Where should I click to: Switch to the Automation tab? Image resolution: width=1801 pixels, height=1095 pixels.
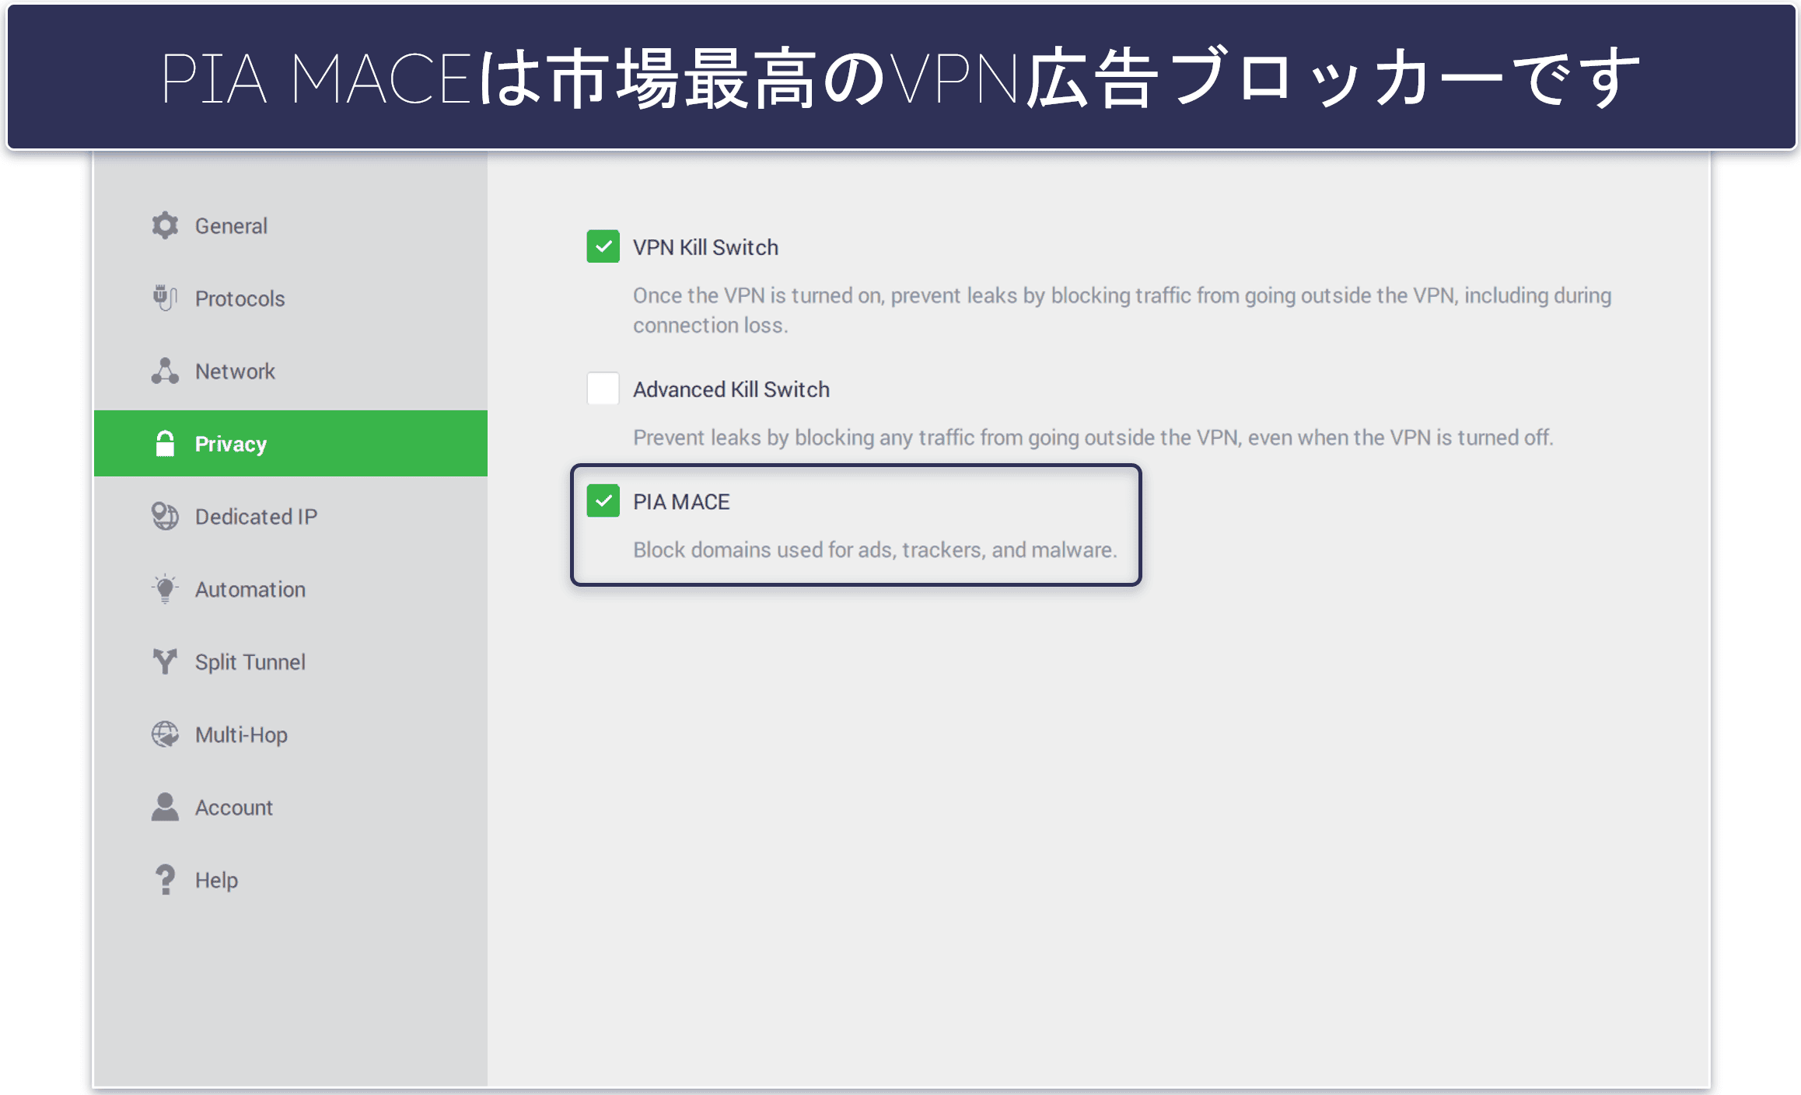coord(290,589)
